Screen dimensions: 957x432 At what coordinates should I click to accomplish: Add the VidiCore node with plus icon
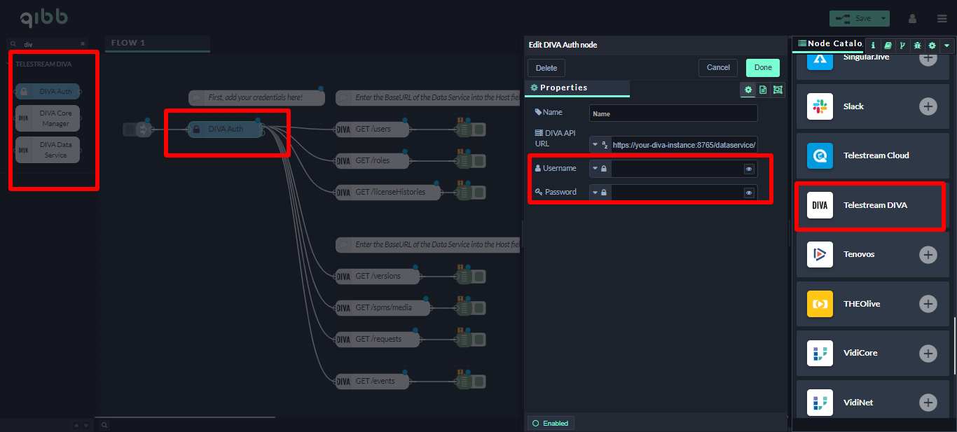[x=928, y=354]
